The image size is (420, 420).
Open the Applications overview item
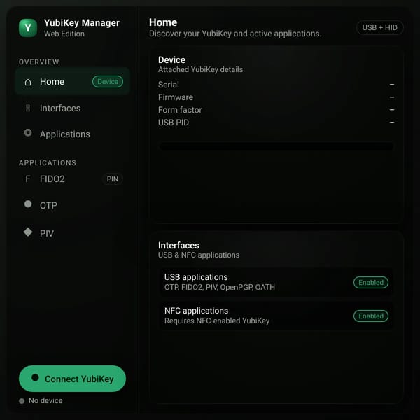point(73,134)
